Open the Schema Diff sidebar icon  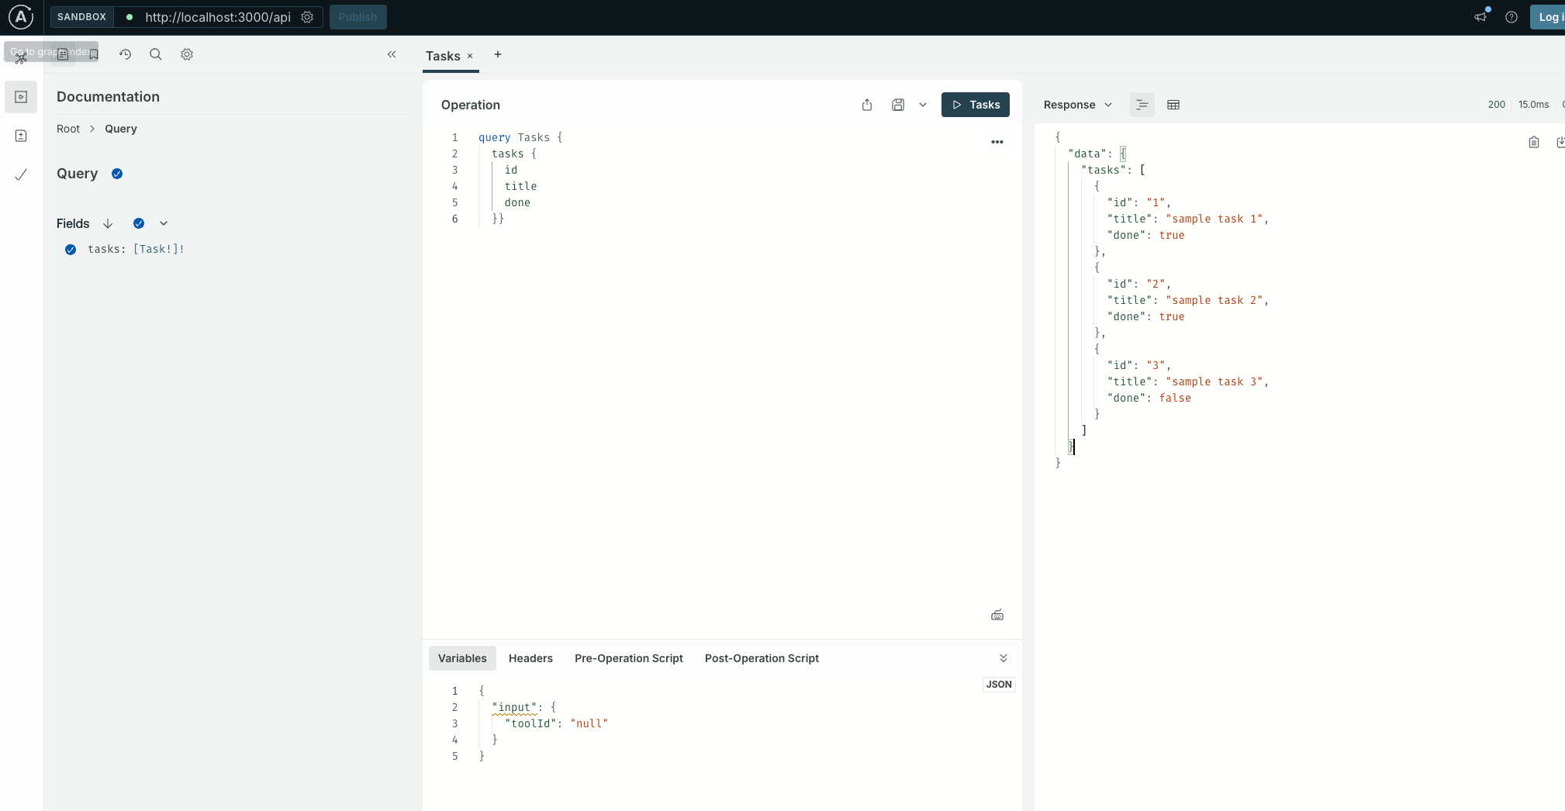pyautogui.click(x=21, y=136)
